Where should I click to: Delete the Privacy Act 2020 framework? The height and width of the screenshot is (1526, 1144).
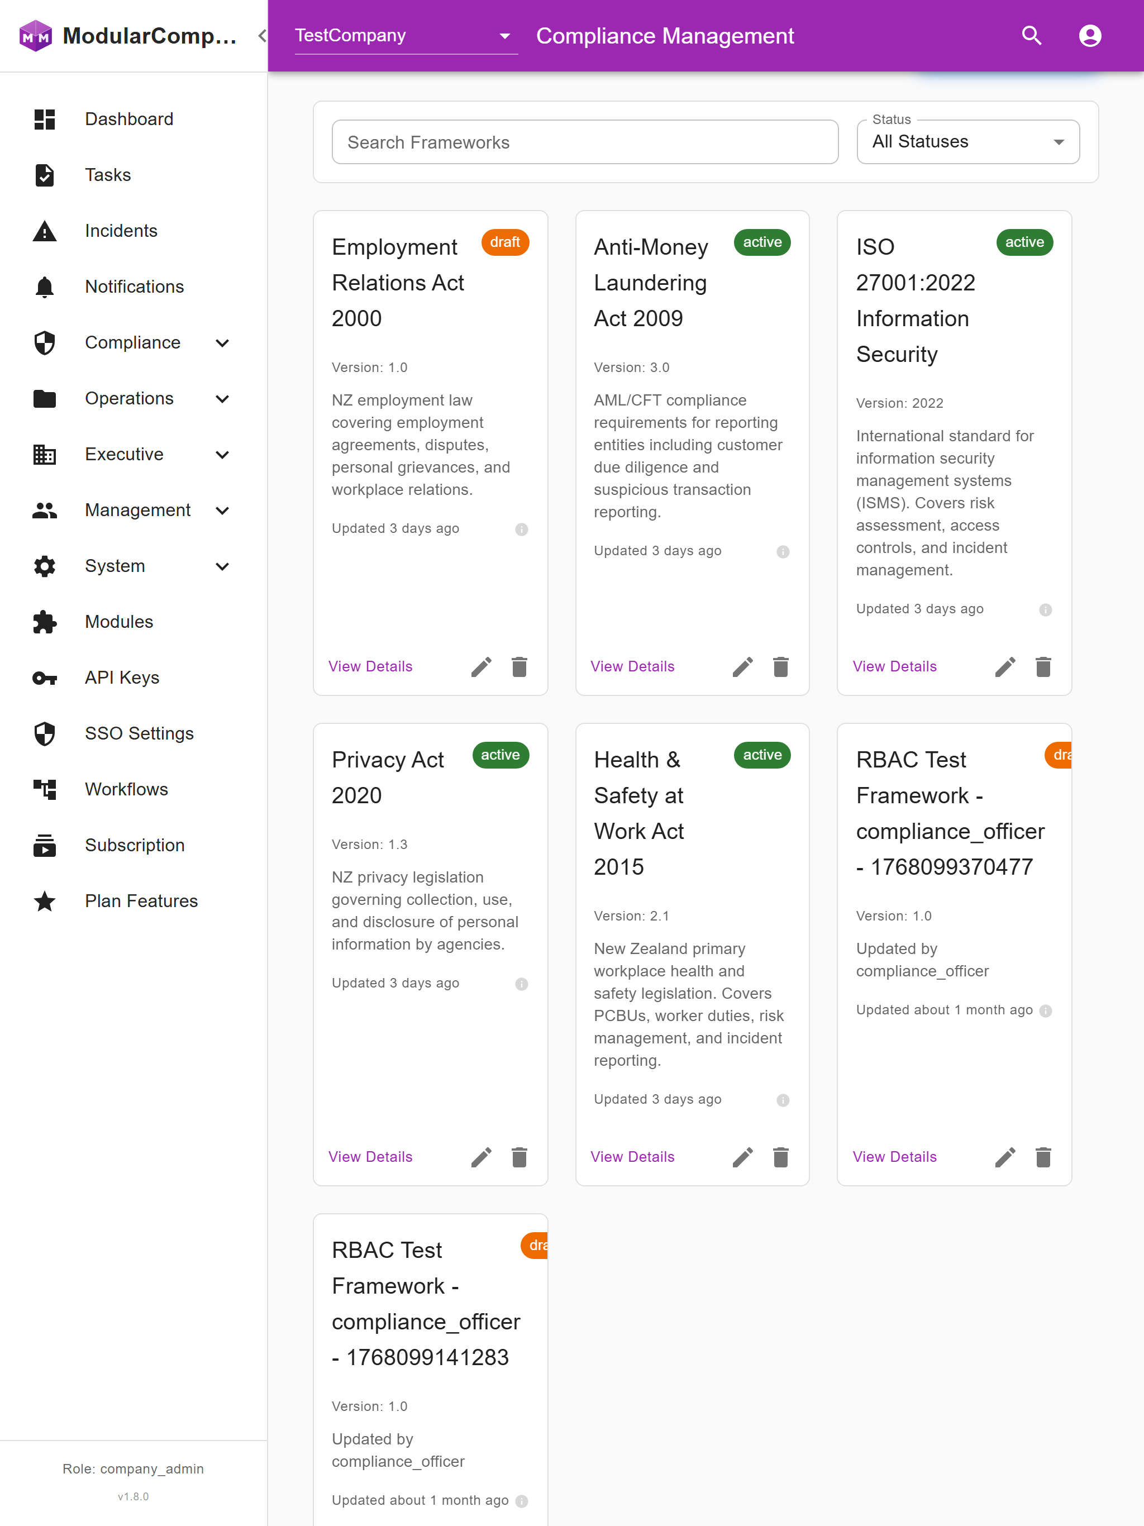519,1157
